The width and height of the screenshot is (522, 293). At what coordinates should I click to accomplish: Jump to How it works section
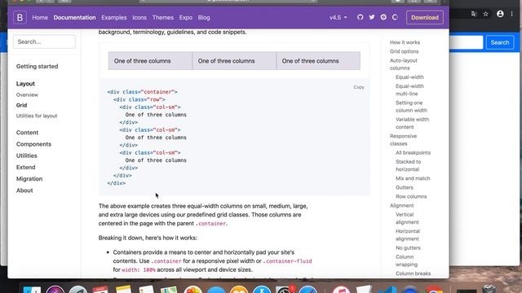pyautogui.click(x=405, y=42)
